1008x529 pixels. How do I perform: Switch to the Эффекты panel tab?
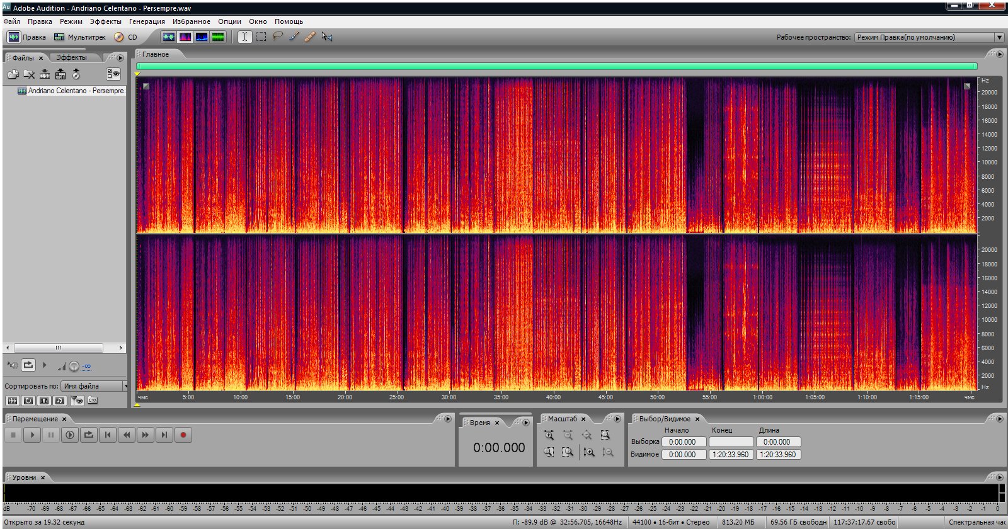click(71, 57)
